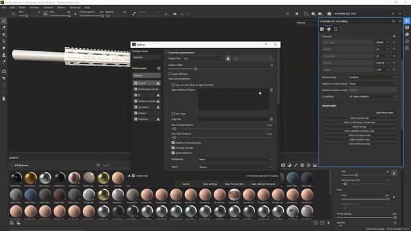Click the Baking dialog help question mark
The height and width of the screenshot is (231, 411).
click(266, 44)
